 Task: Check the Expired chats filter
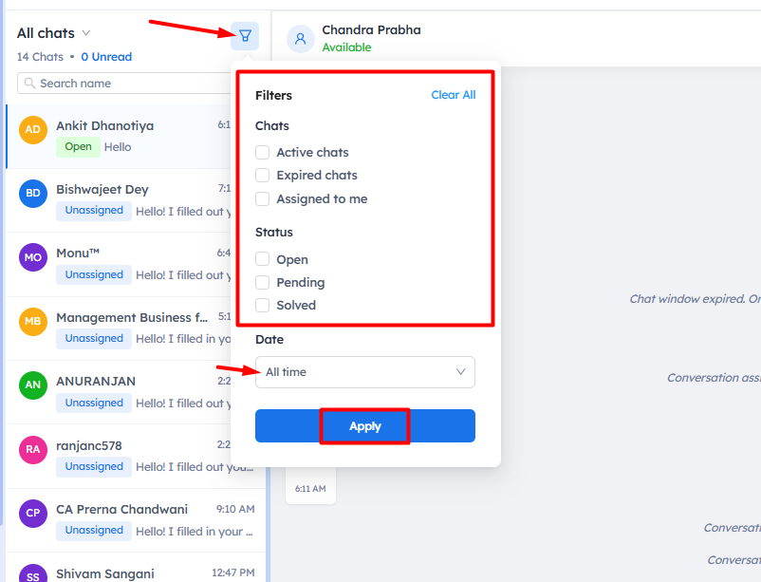(263, 176)
